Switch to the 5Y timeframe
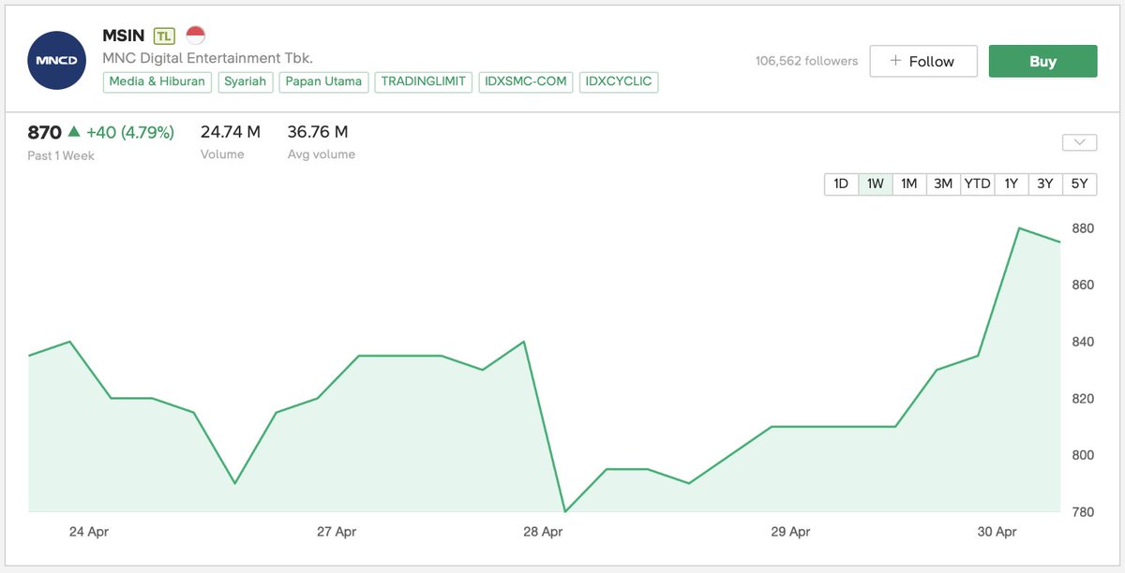 tap(1079, 184)
